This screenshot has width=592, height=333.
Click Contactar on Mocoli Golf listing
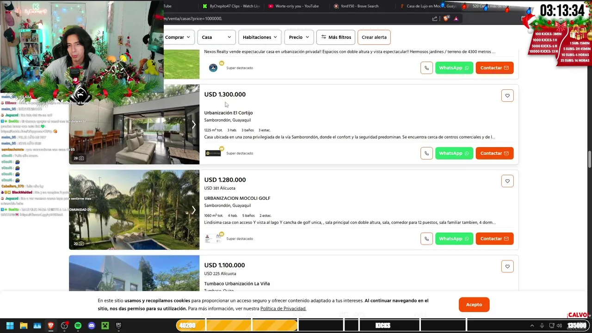[494, 239]
